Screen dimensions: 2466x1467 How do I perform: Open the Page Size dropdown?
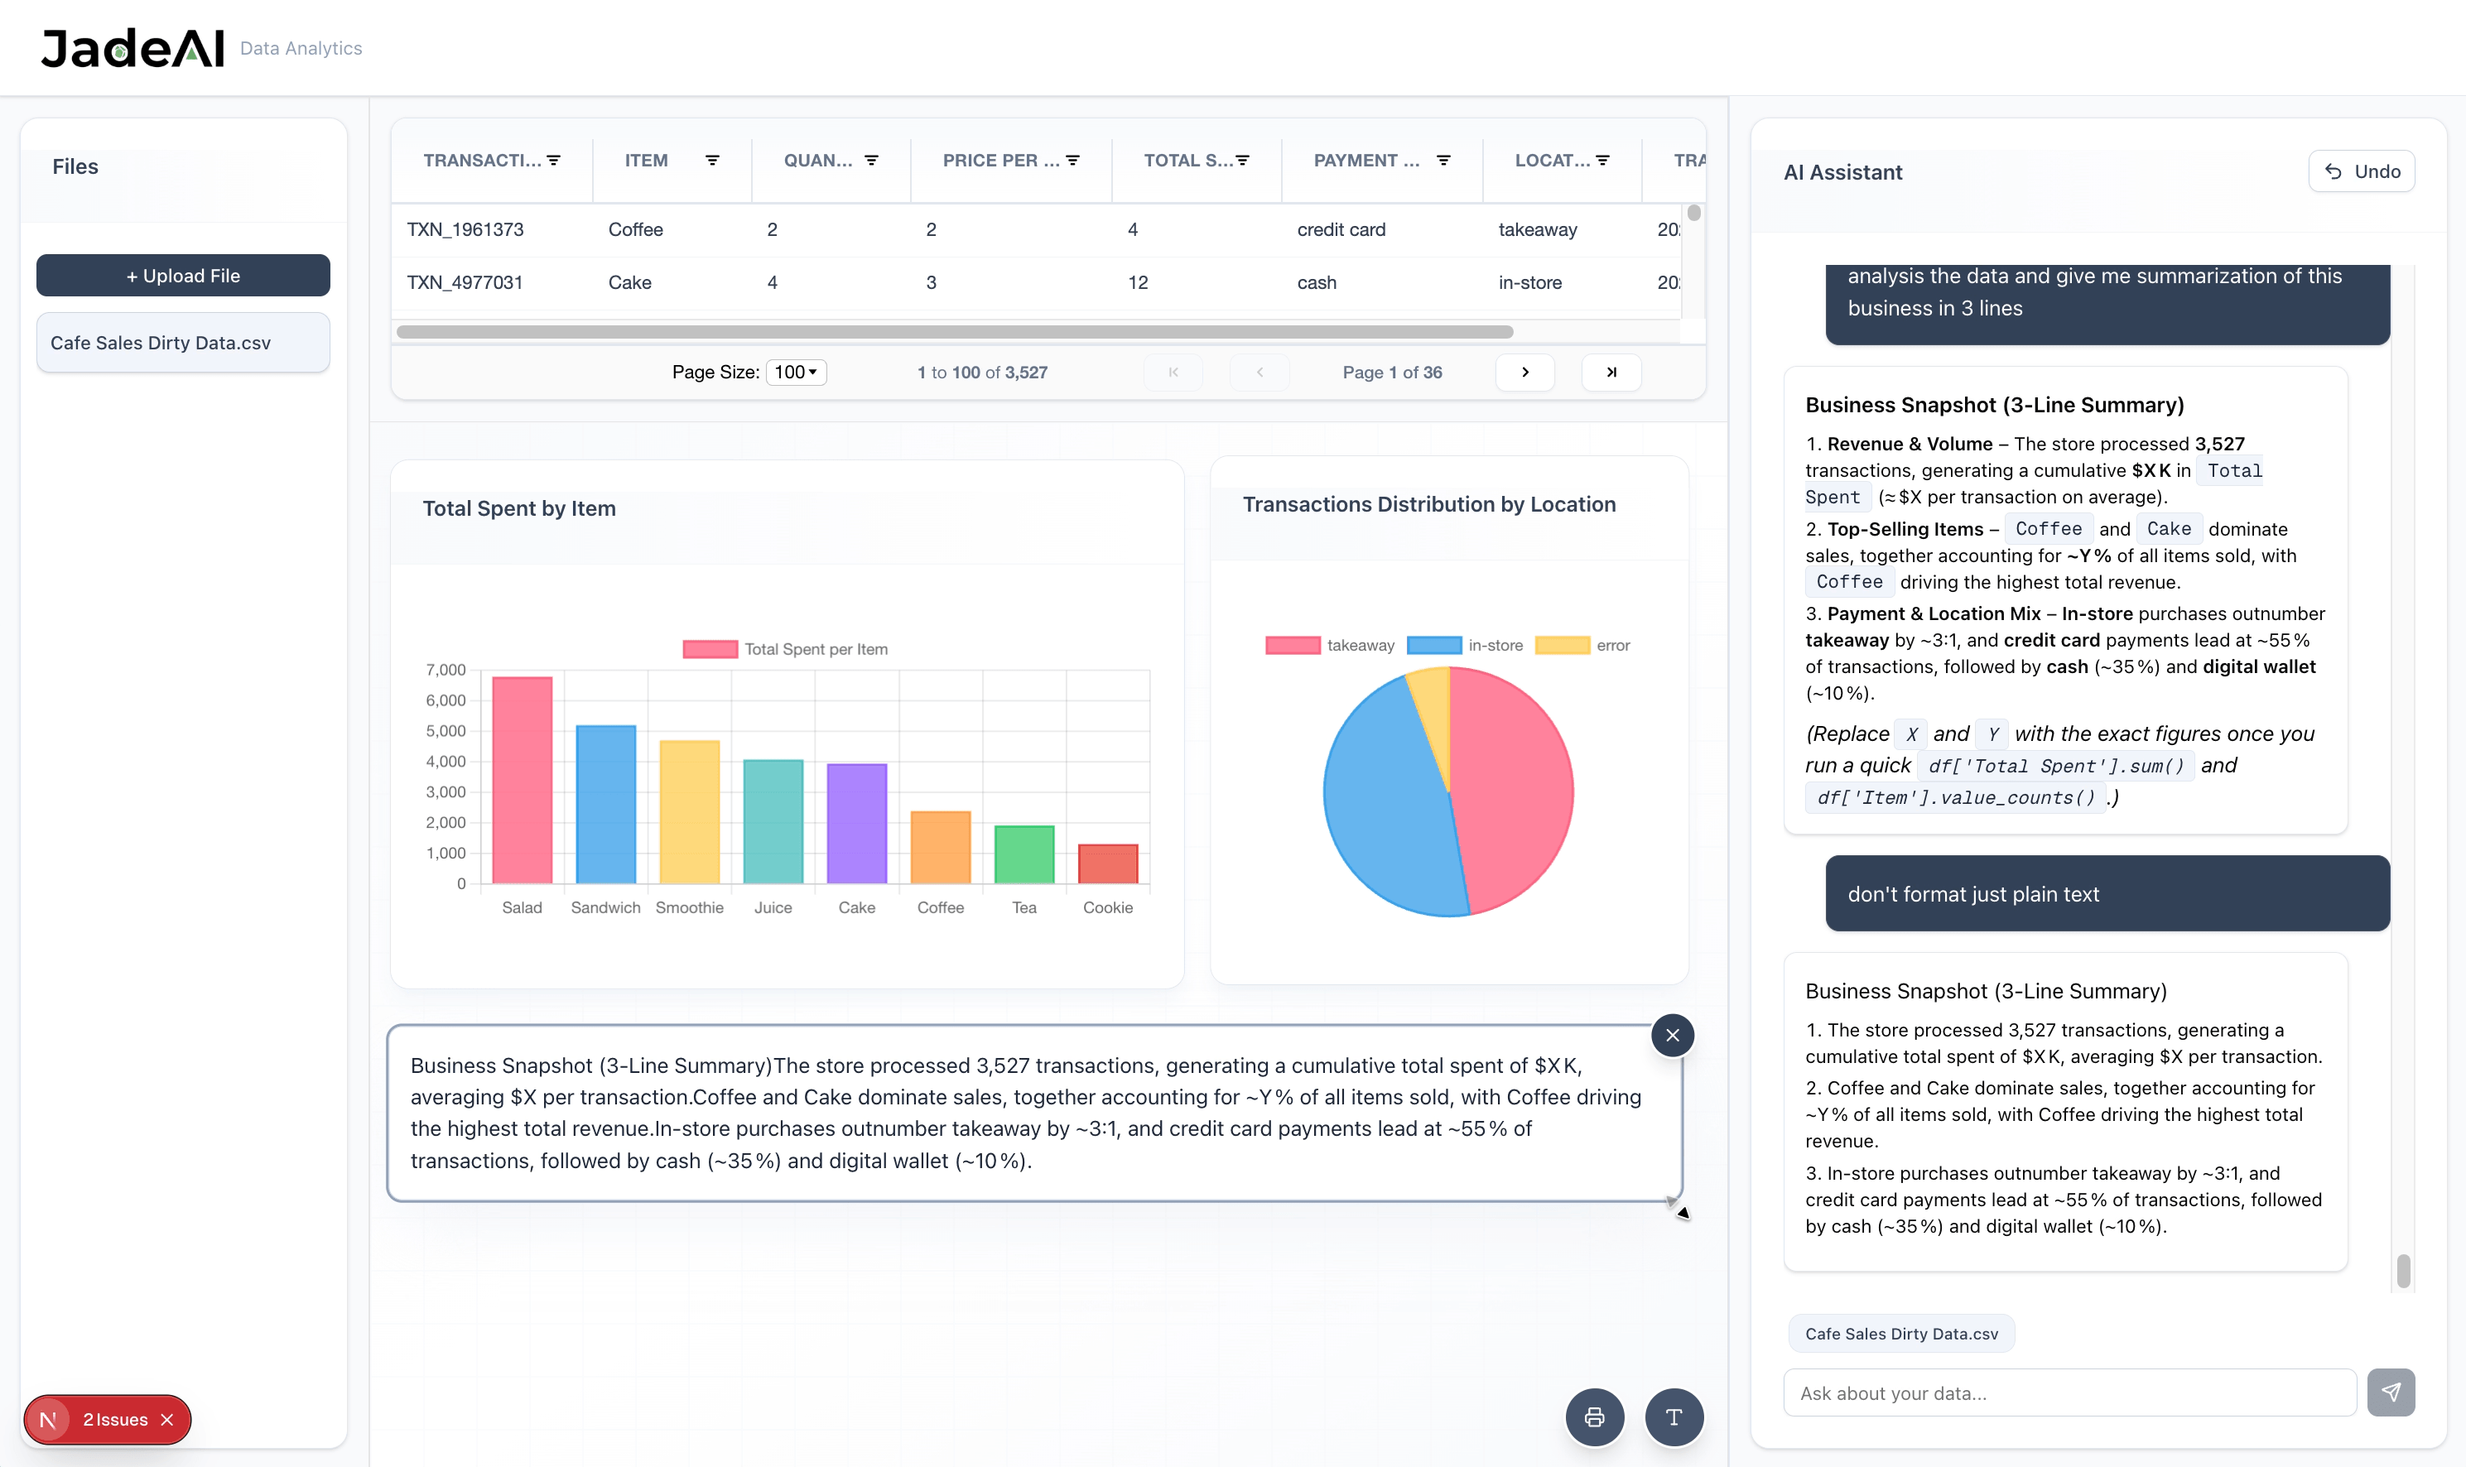point(795,373)
